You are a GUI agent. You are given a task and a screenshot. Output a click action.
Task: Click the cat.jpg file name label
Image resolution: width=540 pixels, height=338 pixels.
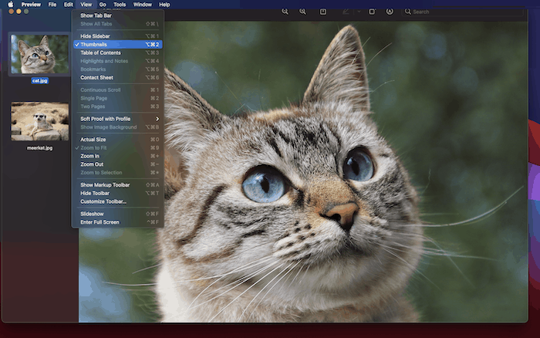tap(40, 80)
